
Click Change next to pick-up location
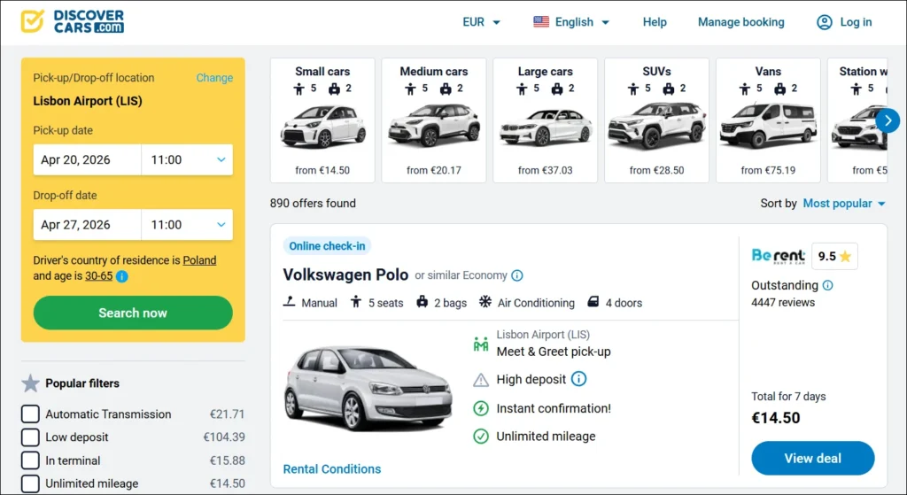(x=214, y=78)
